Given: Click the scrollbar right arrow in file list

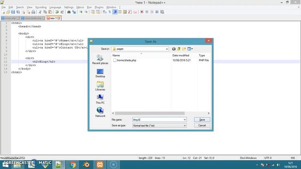Looking at the screenshot, I should point(208,113).
